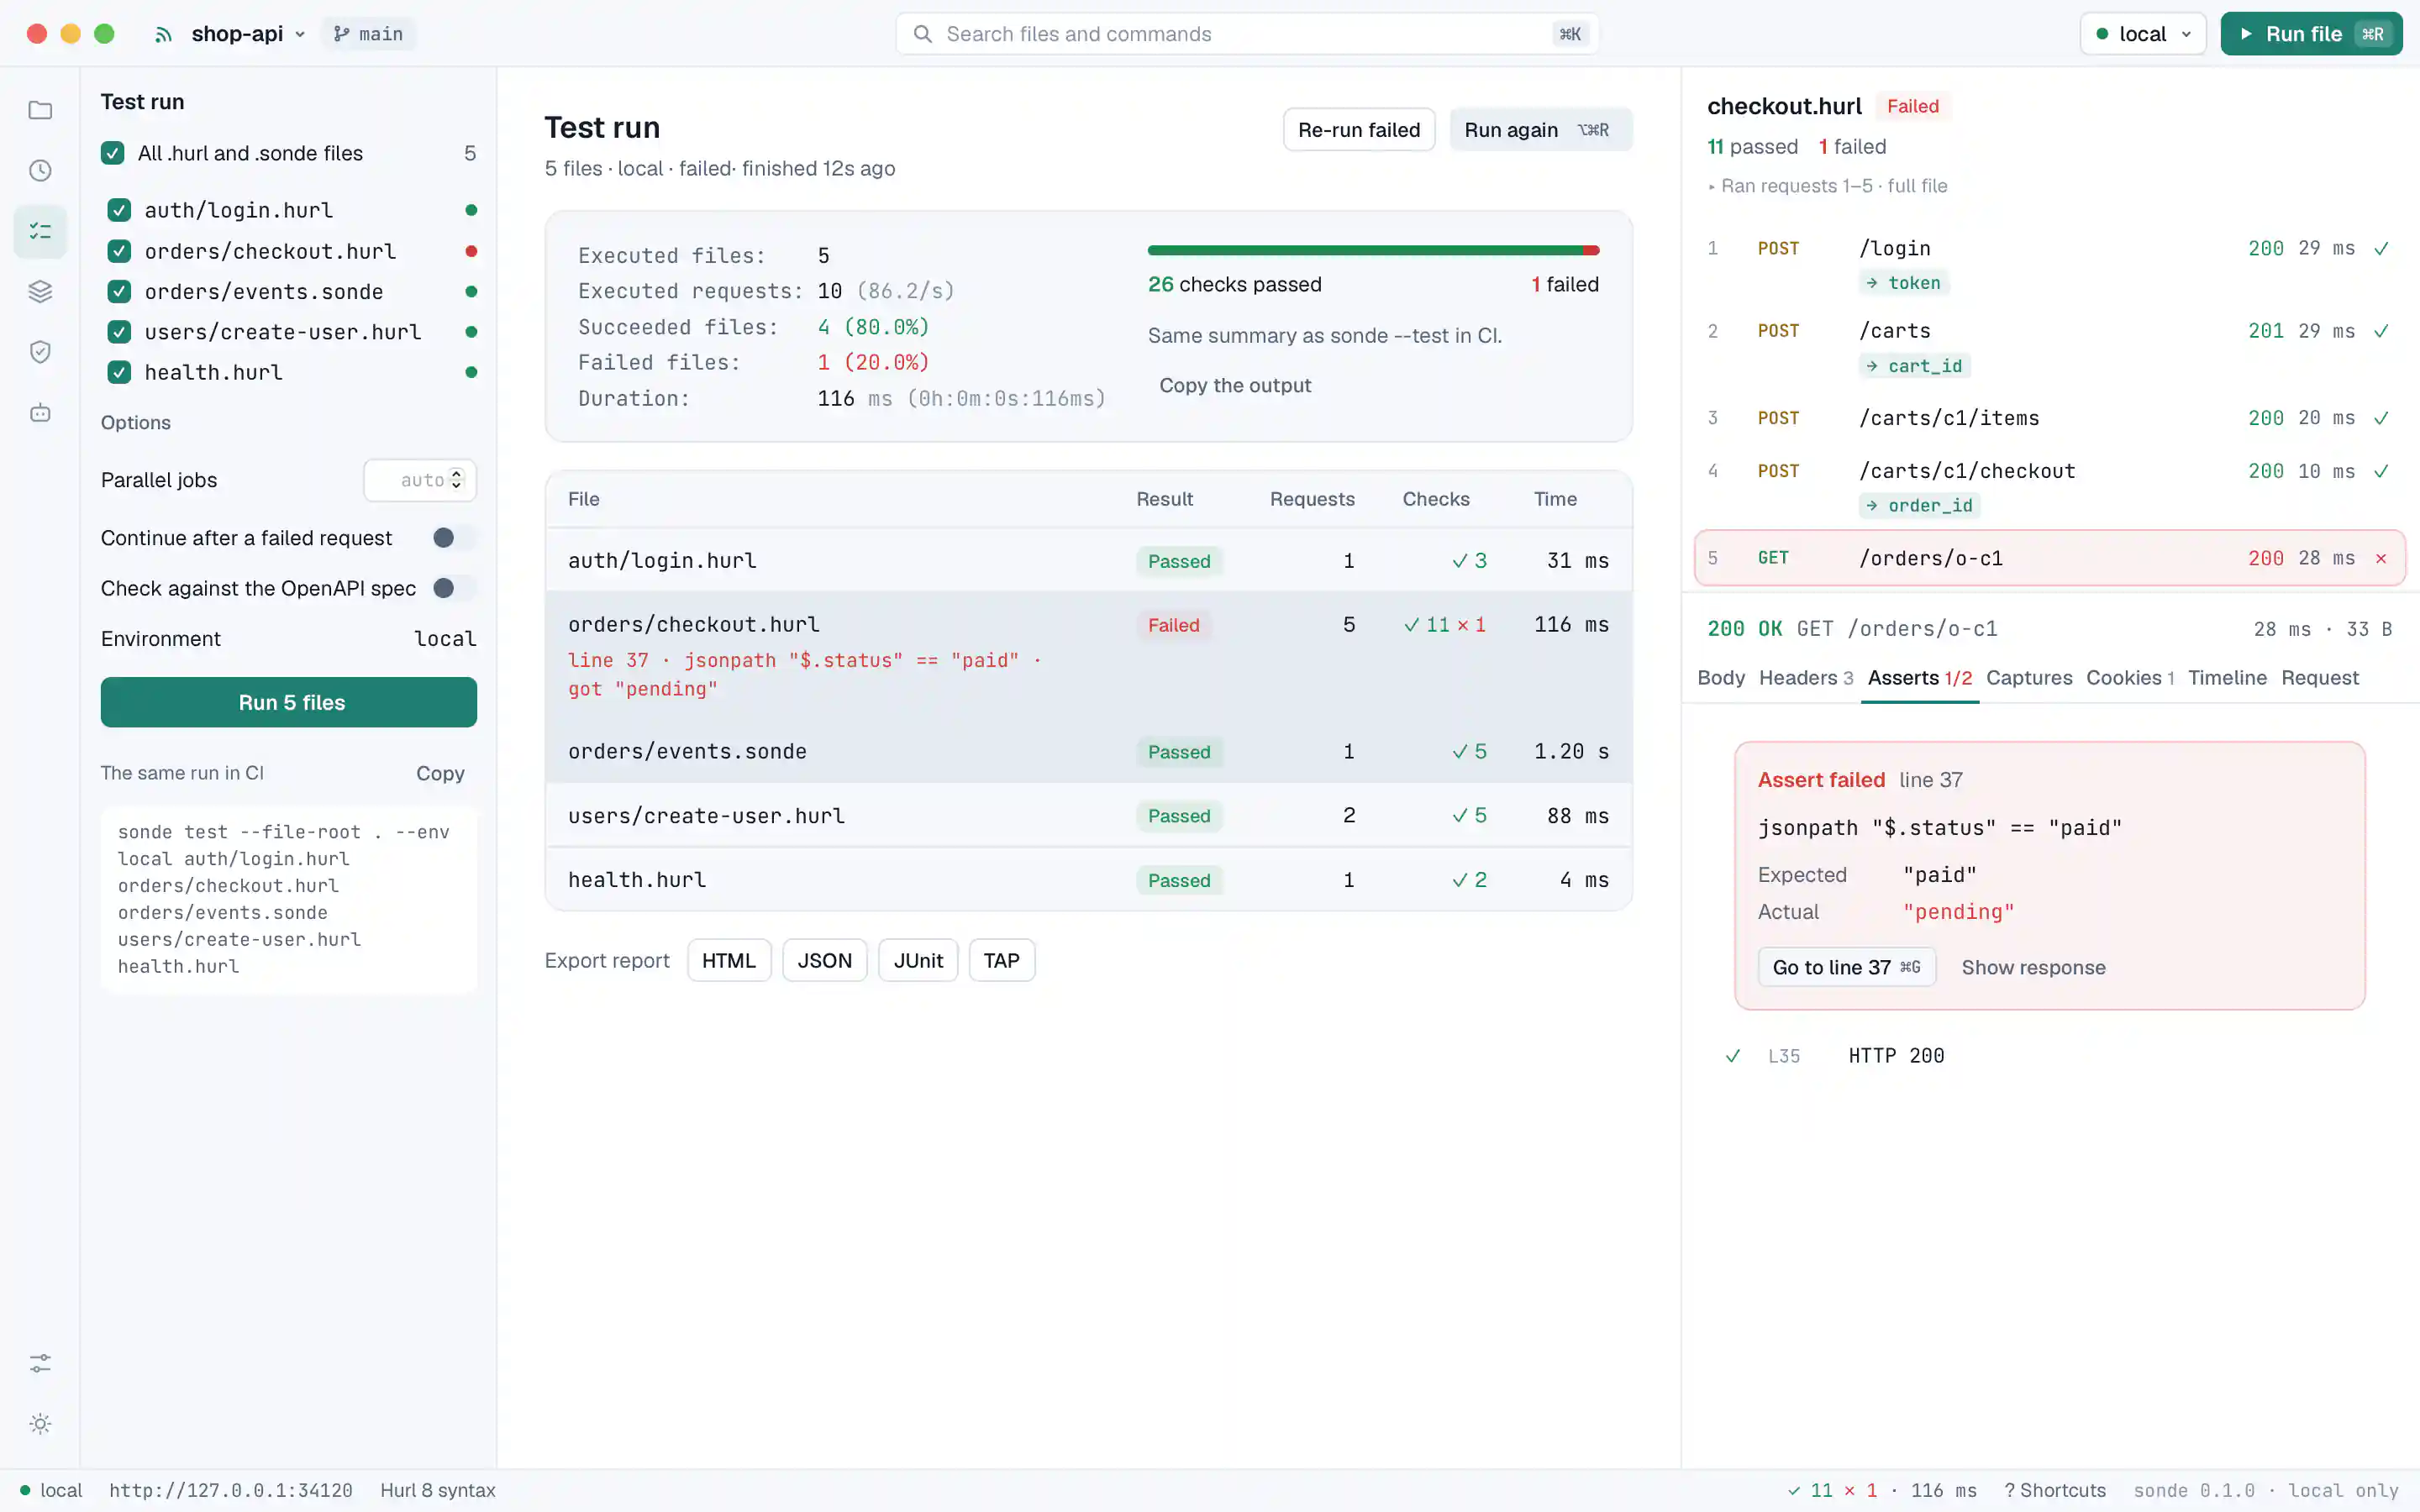Open the robot icon in sidebar
2420x1512 pixels.
[40, 412]
